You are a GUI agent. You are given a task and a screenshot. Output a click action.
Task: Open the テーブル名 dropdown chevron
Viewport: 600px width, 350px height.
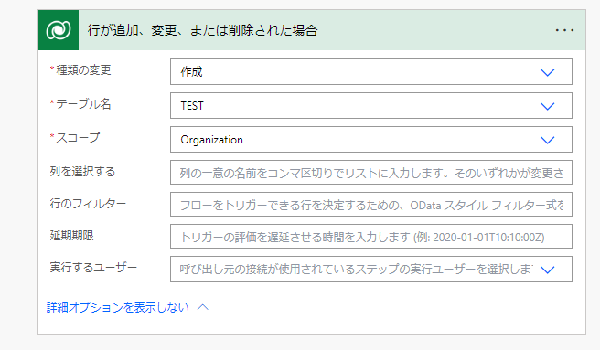click(547, 106)
